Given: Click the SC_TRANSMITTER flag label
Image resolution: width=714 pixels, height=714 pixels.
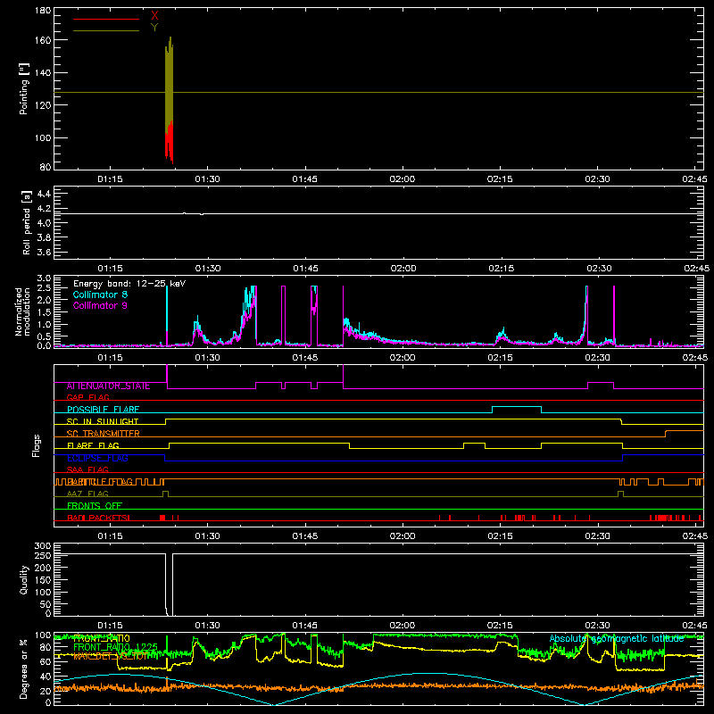Looking at the screenshot, I should (x=104, y=434).
